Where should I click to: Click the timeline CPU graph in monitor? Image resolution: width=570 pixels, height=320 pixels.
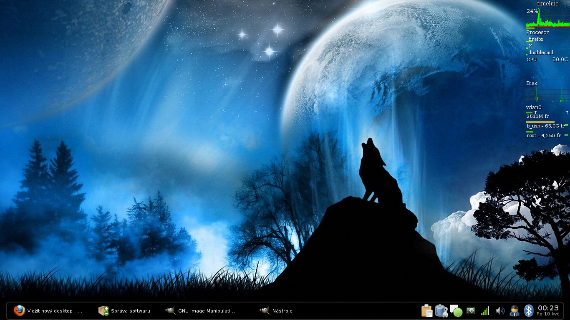[x=547, y=17]
